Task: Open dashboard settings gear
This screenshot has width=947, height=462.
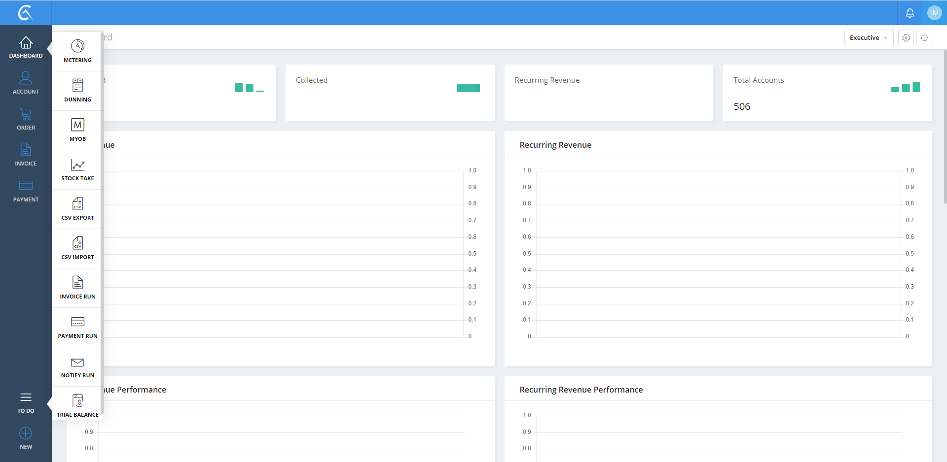Action: tap(906, 38)
